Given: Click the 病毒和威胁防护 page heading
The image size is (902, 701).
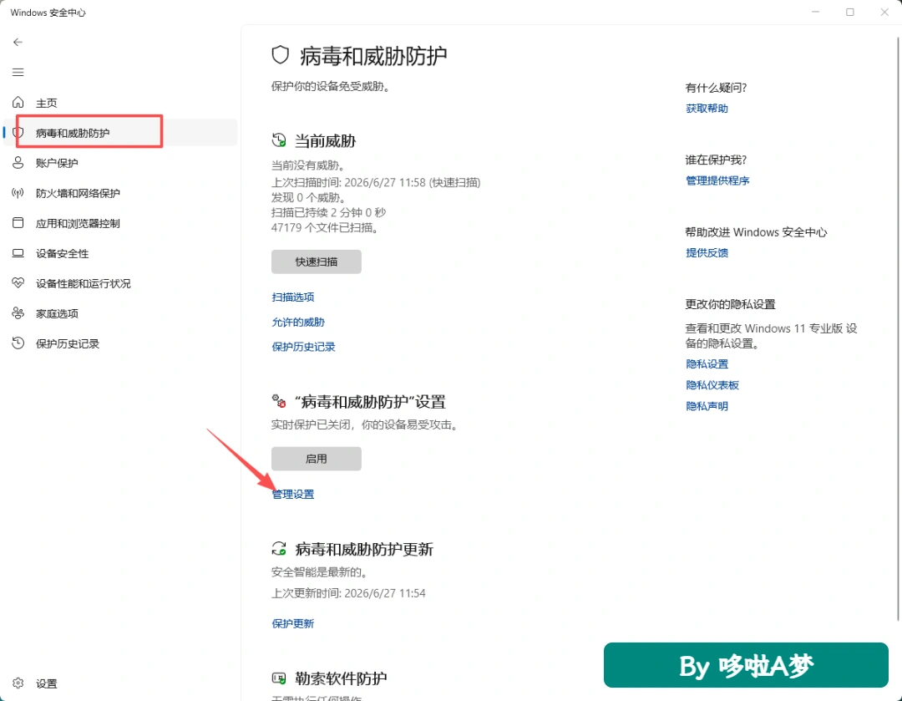Looking at the screenshot, I should pyautogui.click(x=373, y=56).
